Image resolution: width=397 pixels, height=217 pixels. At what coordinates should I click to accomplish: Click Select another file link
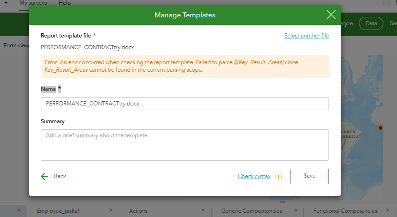pyautogui.click(x=306, y=36)
